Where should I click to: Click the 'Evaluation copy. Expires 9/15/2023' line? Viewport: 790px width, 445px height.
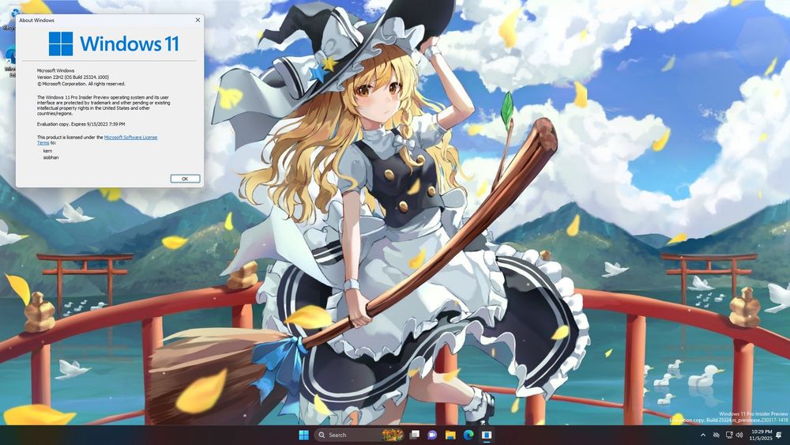click(x=81, y=124)
